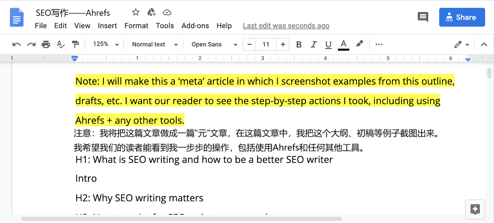494x223 pixels.
Task: Click the highlighted 'Note: I will make this' line
Action: click(265, 81)
